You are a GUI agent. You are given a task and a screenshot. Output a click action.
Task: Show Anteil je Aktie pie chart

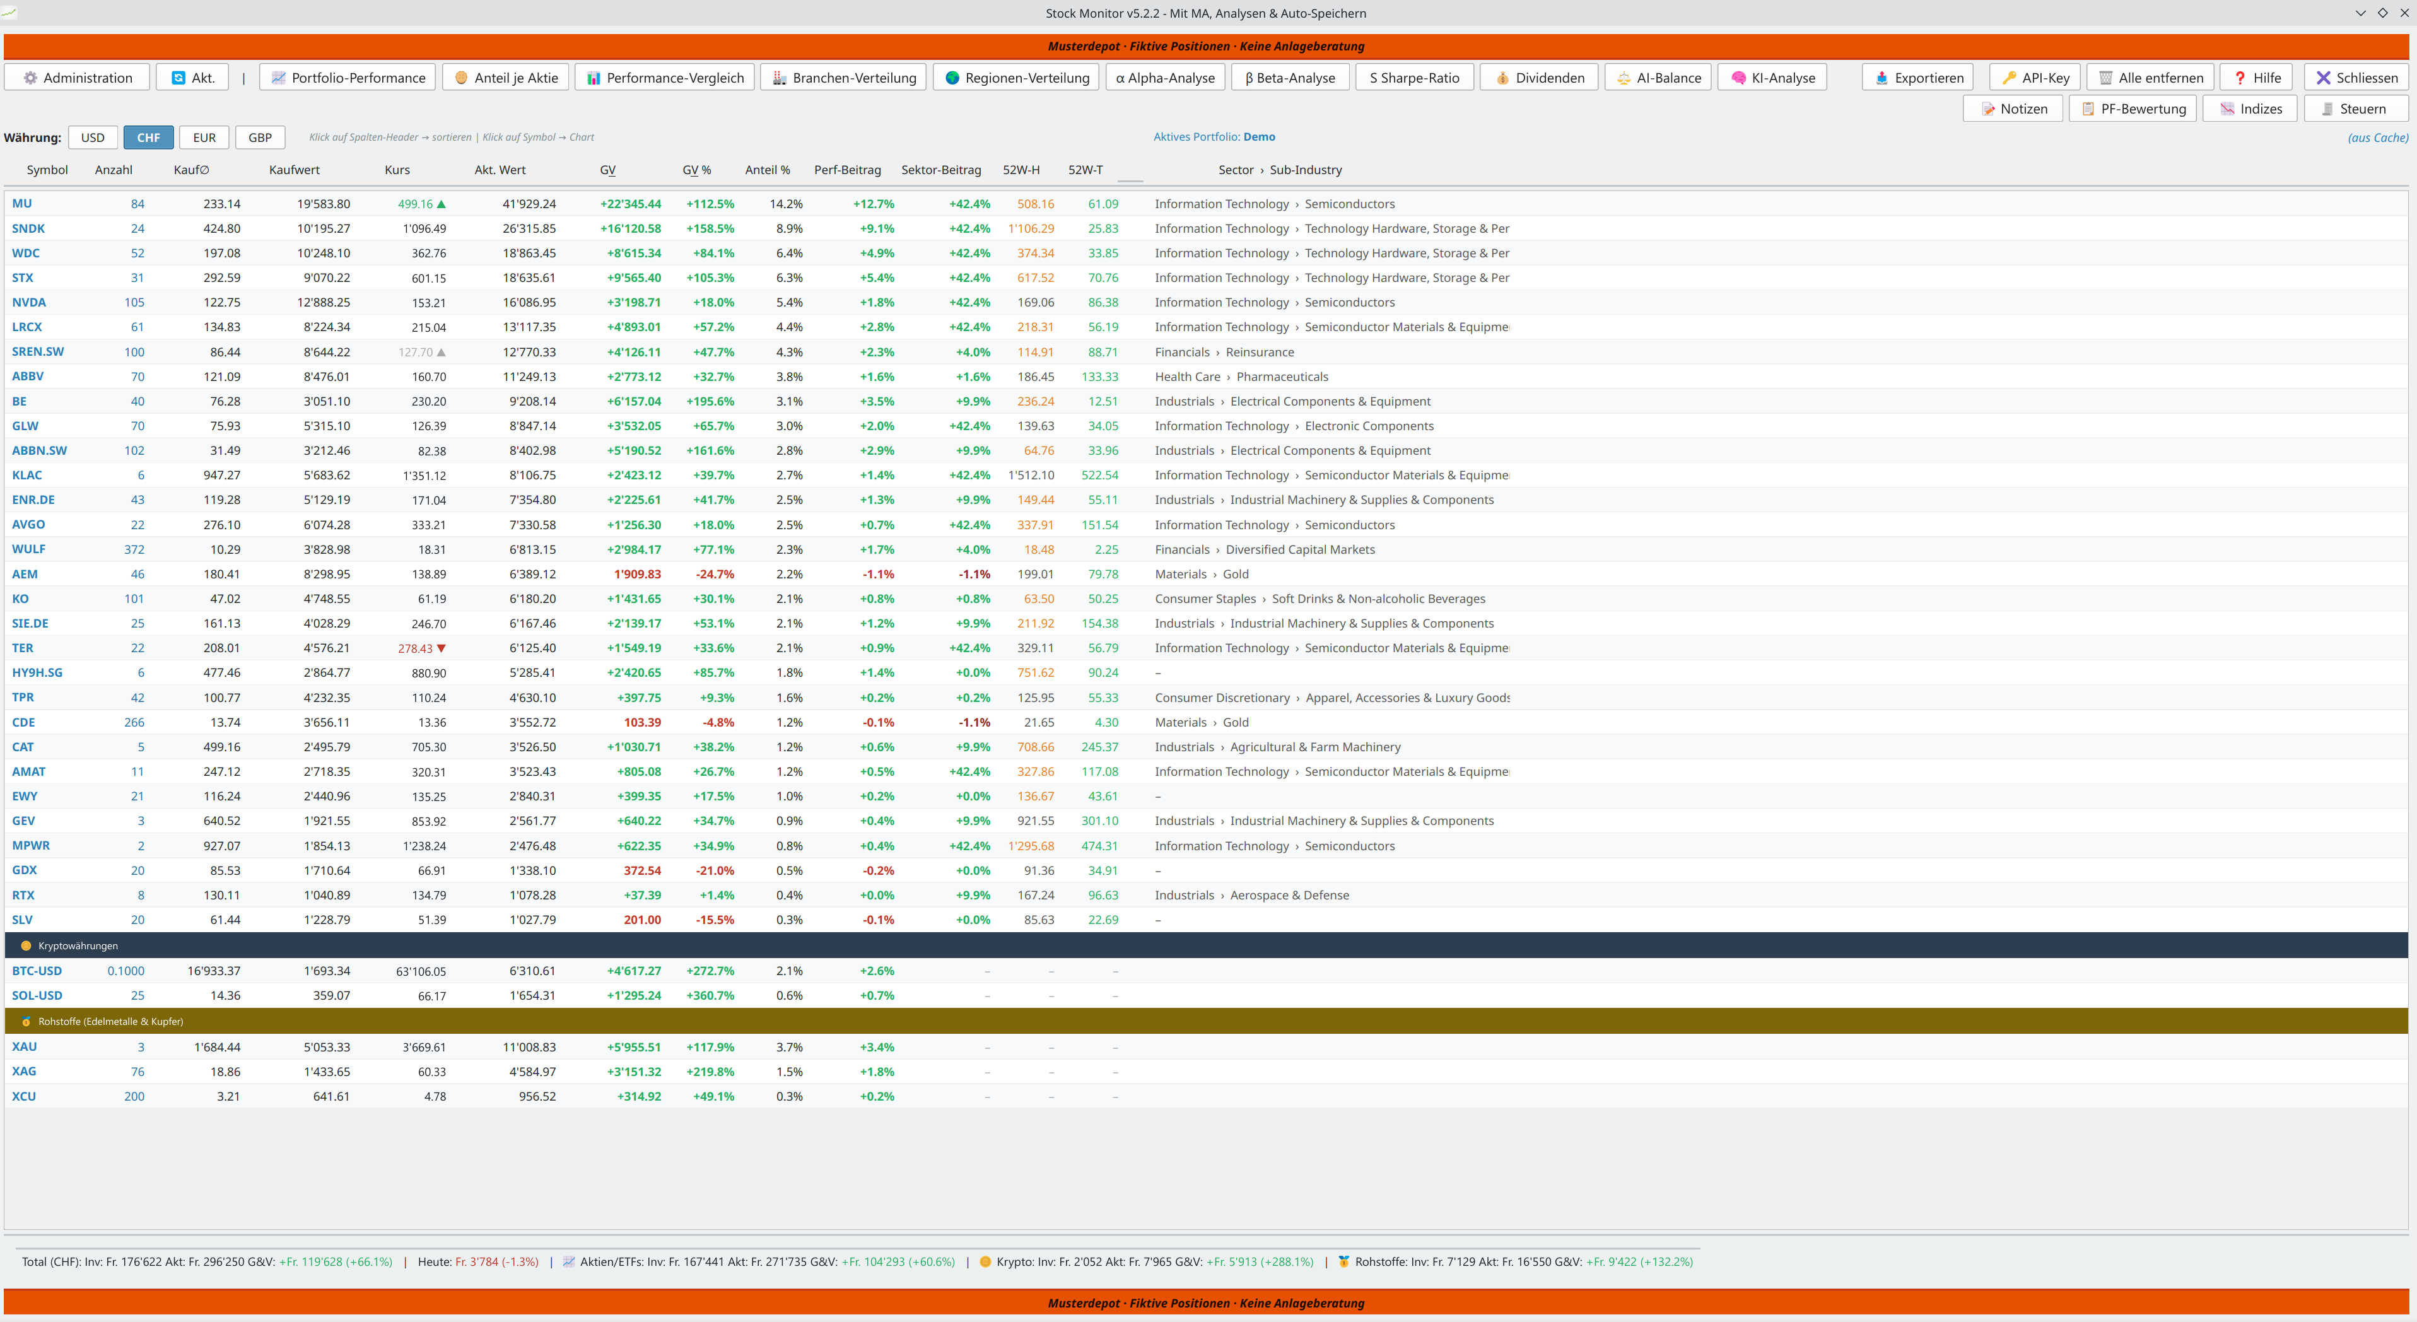pos(506,78)
